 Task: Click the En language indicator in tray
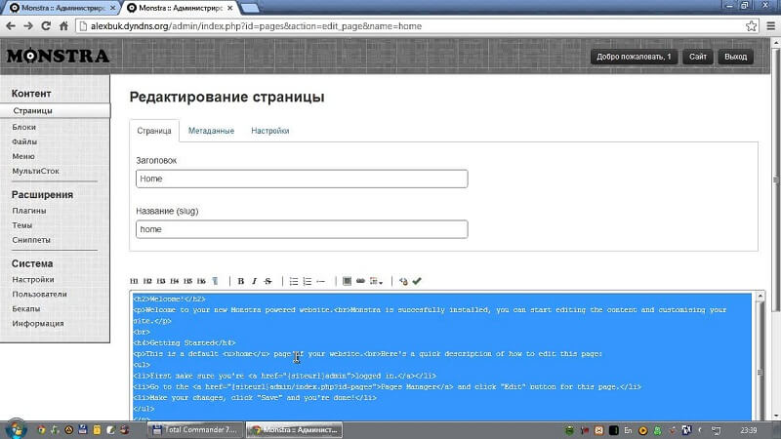tap(628, 430)
